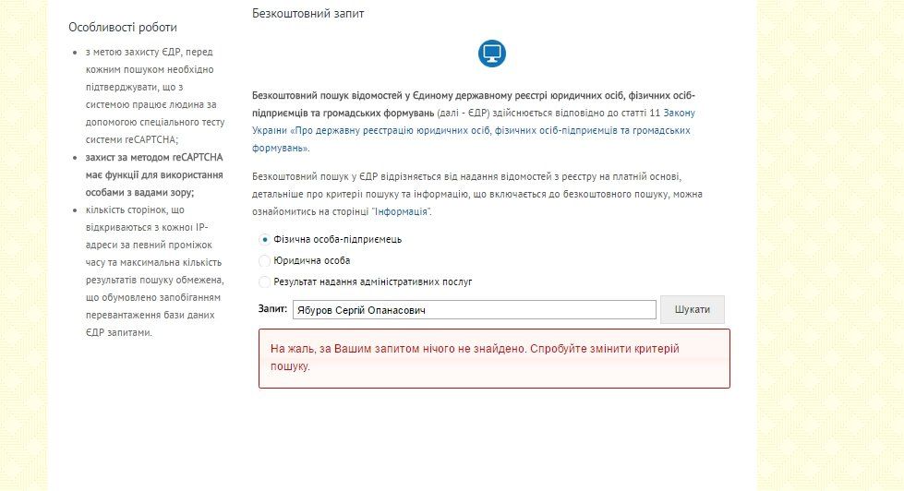Click the Запит: field label
904x491 pixels.
pos(272,309)
